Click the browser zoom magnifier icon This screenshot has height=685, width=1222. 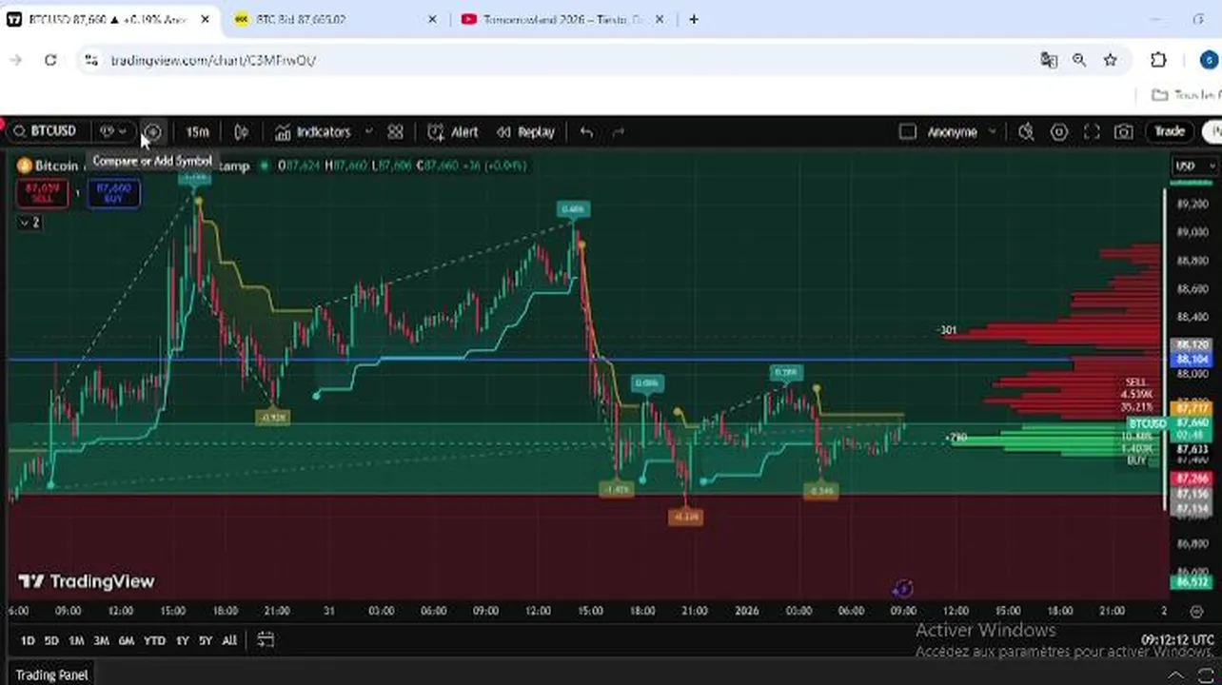pos(1079,60)
